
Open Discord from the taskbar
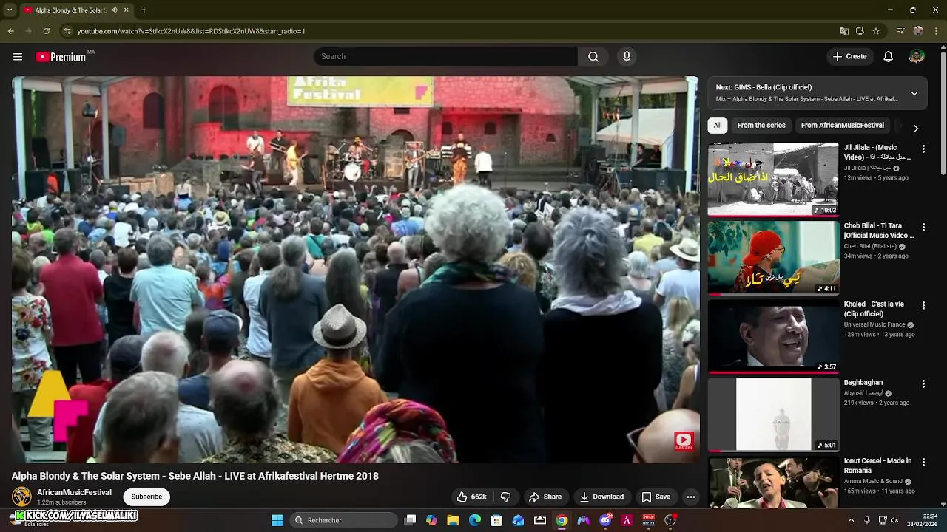click(x=605, y=520)
